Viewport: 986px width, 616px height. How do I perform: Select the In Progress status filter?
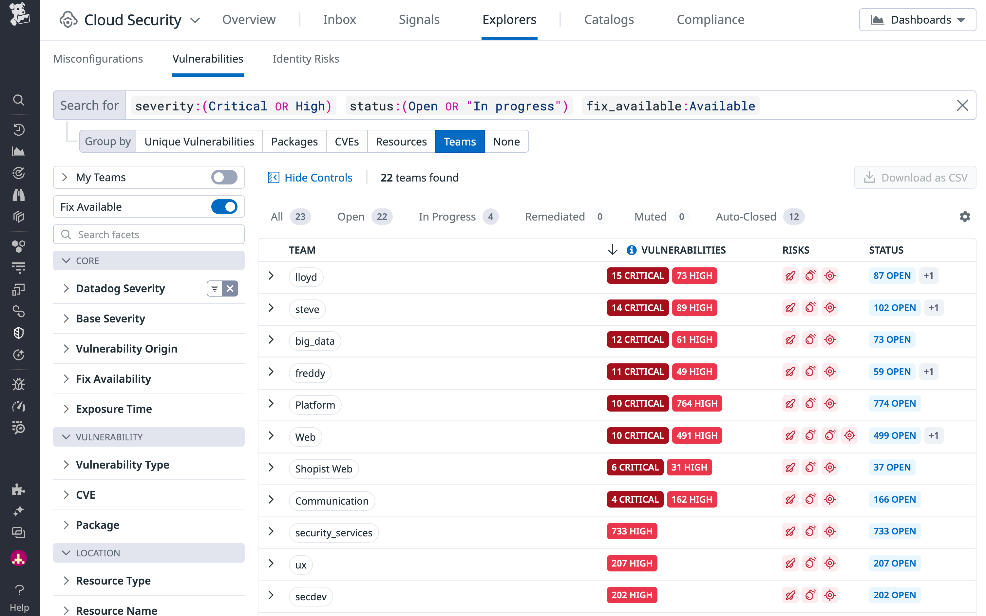pyautogui.click(x=447, y=216)
